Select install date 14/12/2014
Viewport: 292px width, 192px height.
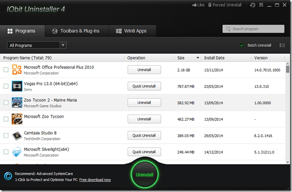[214, 152]
